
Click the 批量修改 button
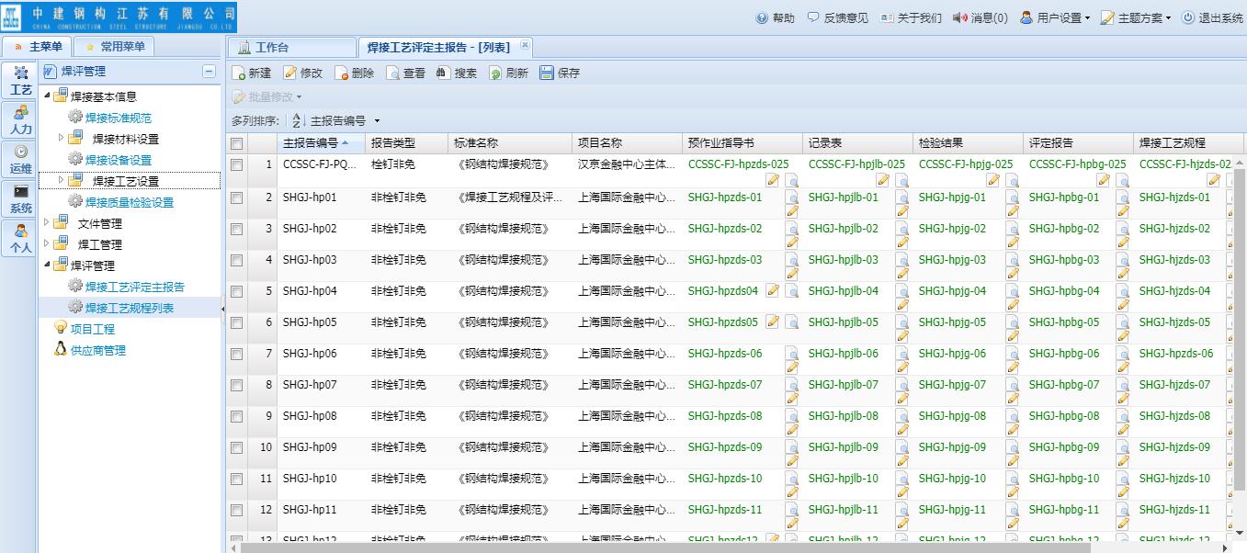coord(267,96)
